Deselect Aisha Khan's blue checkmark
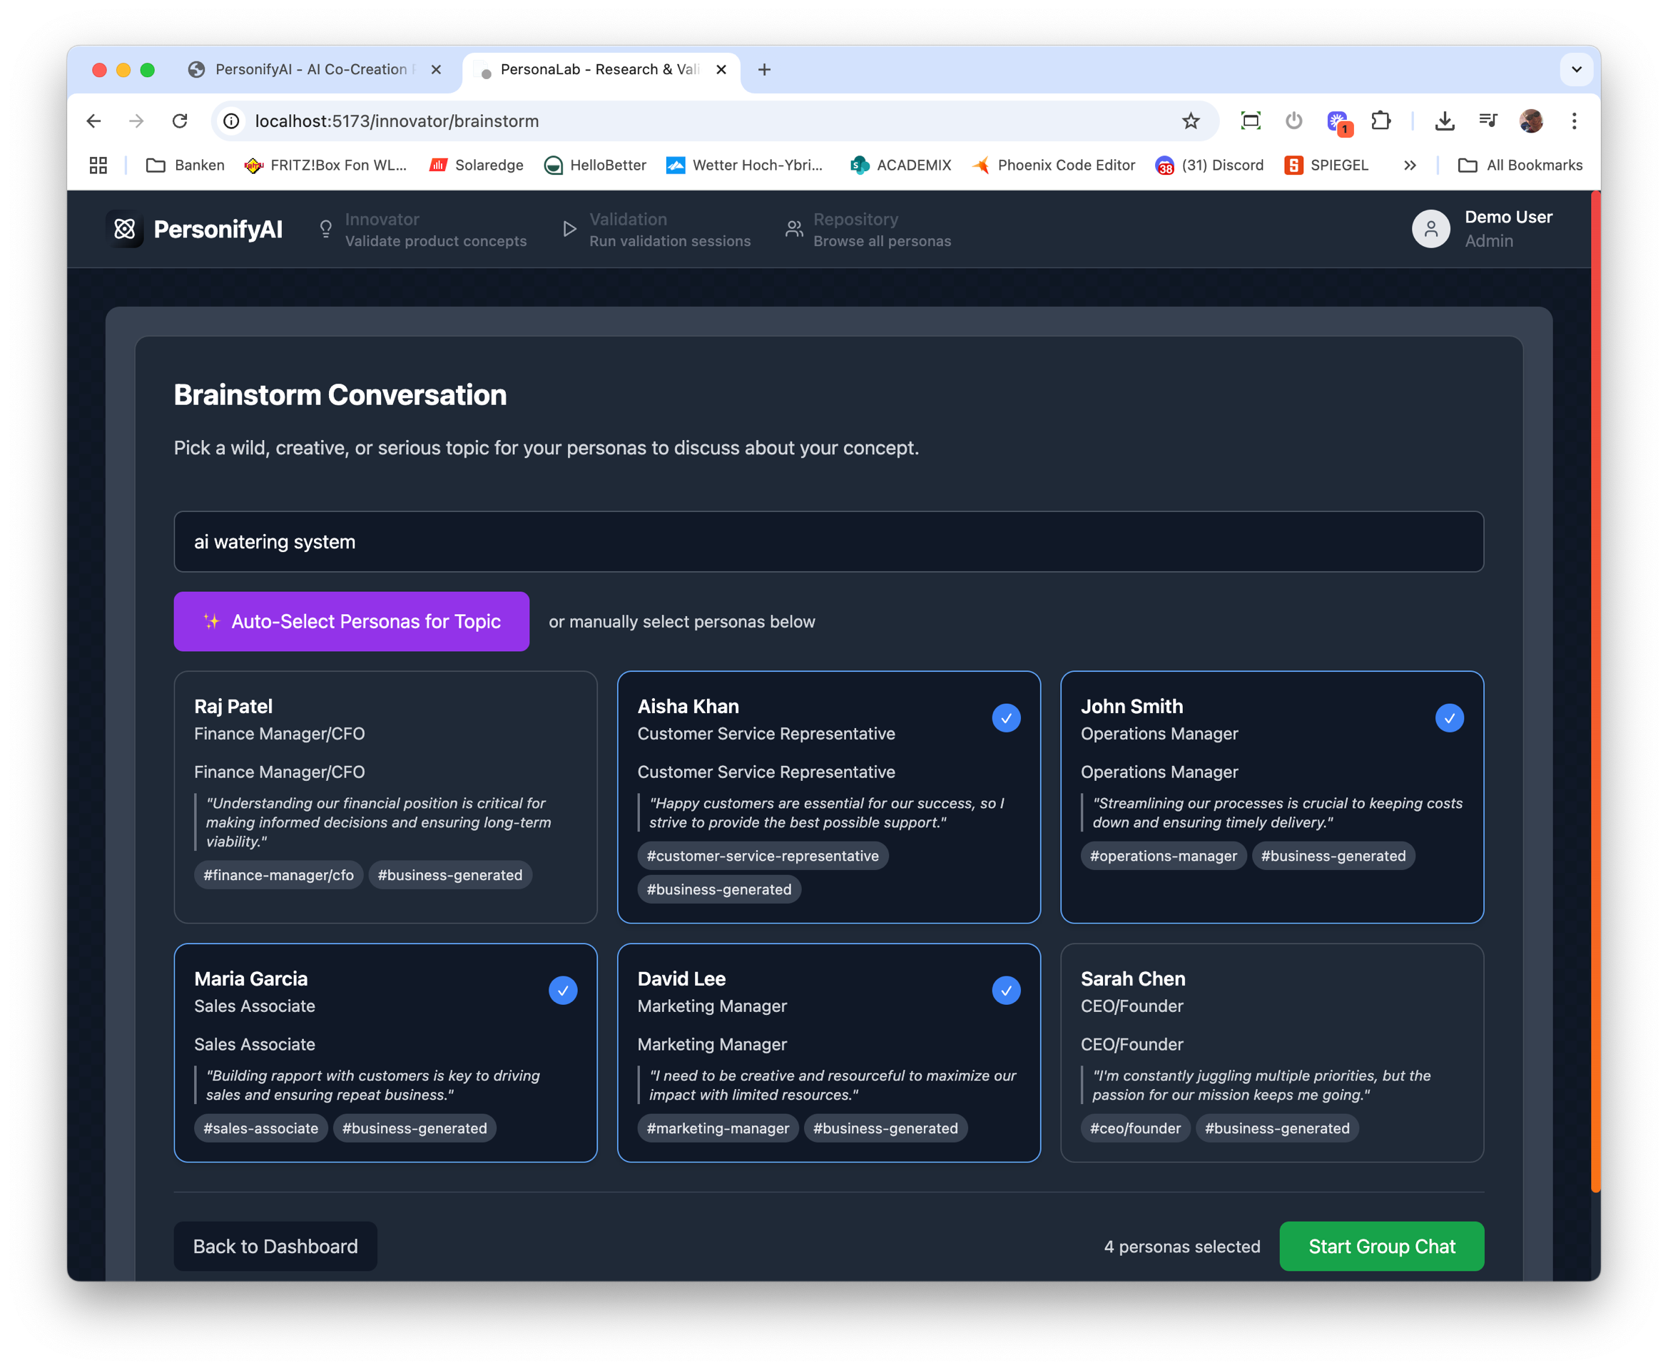Viewport: 1668px width, 1370px height. click(1006, 717)
